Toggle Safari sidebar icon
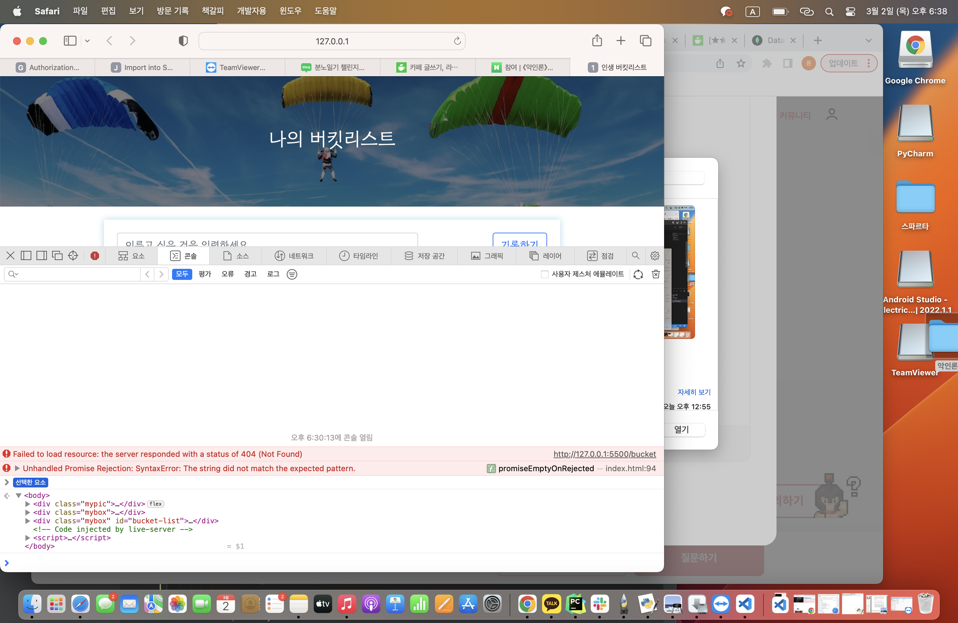The image size is (958, 623). [70, 41]
